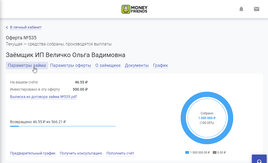Download 'Выписка из договора займа №535.pdf'

pos(43,97)
